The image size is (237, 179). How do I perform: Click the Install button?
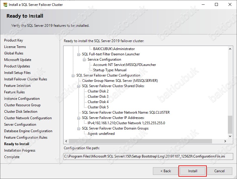pyautogui.click(x=192, y=171)
